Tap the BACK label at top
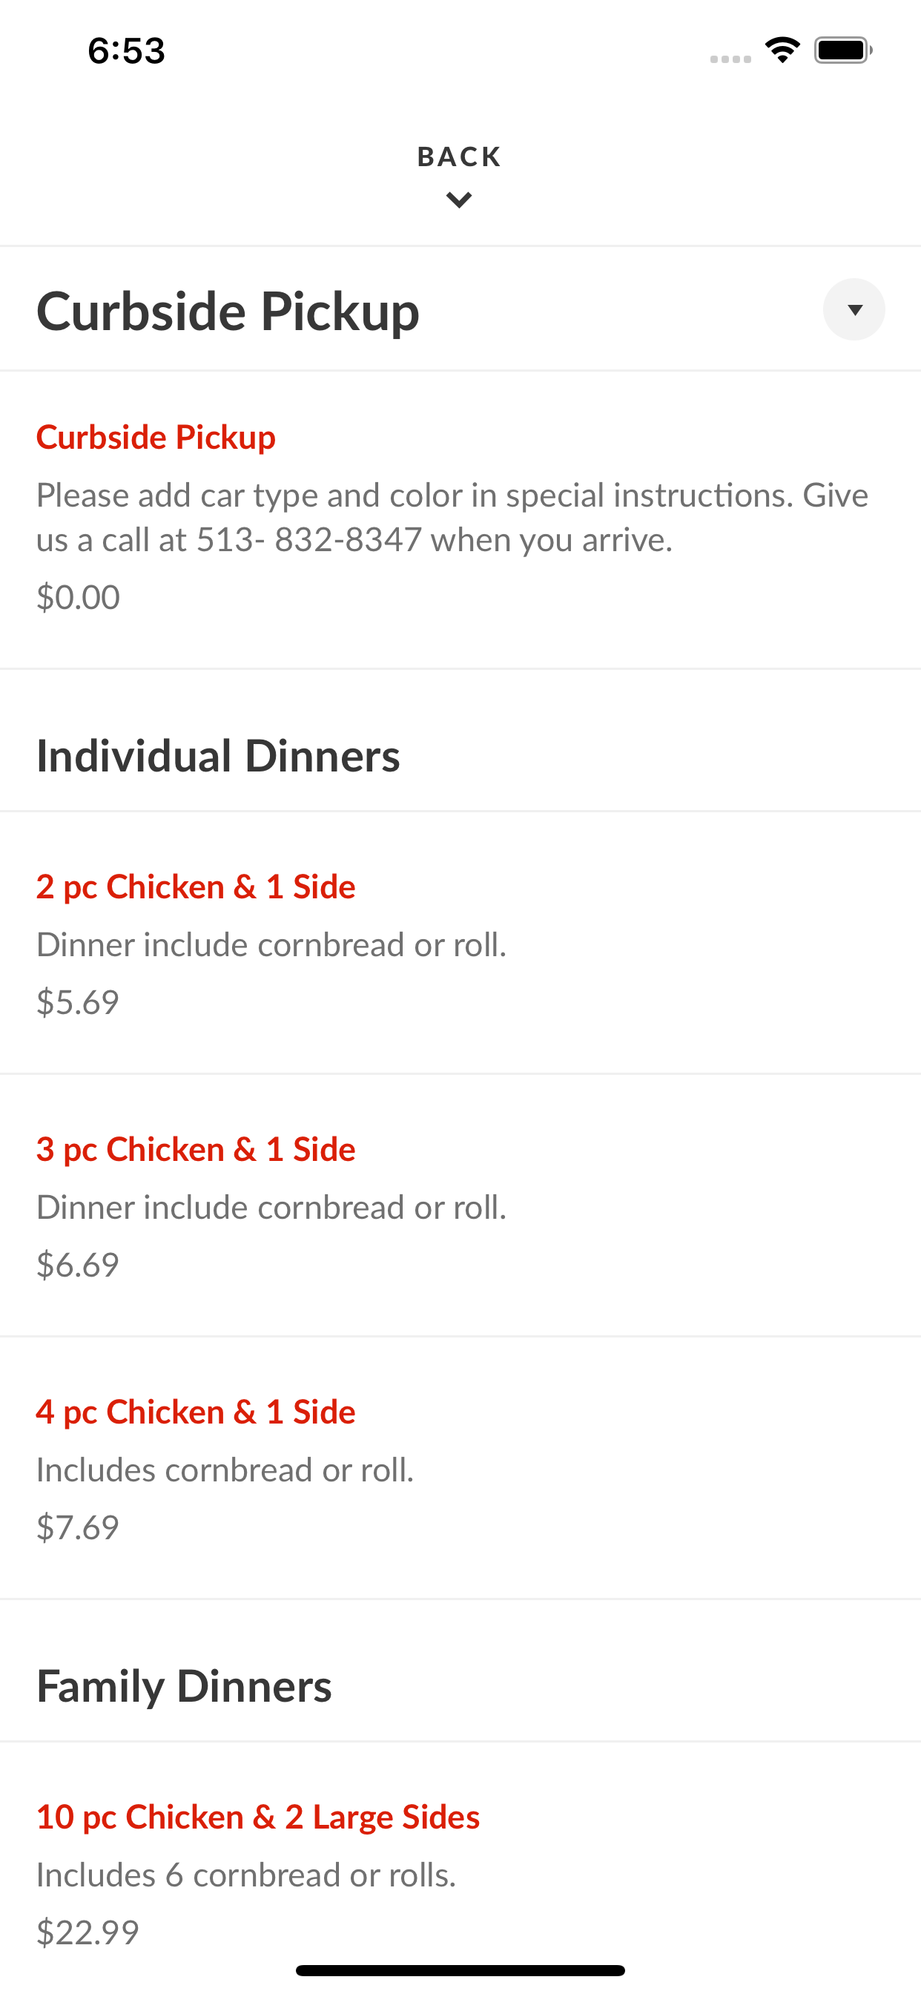 point(460,157)
